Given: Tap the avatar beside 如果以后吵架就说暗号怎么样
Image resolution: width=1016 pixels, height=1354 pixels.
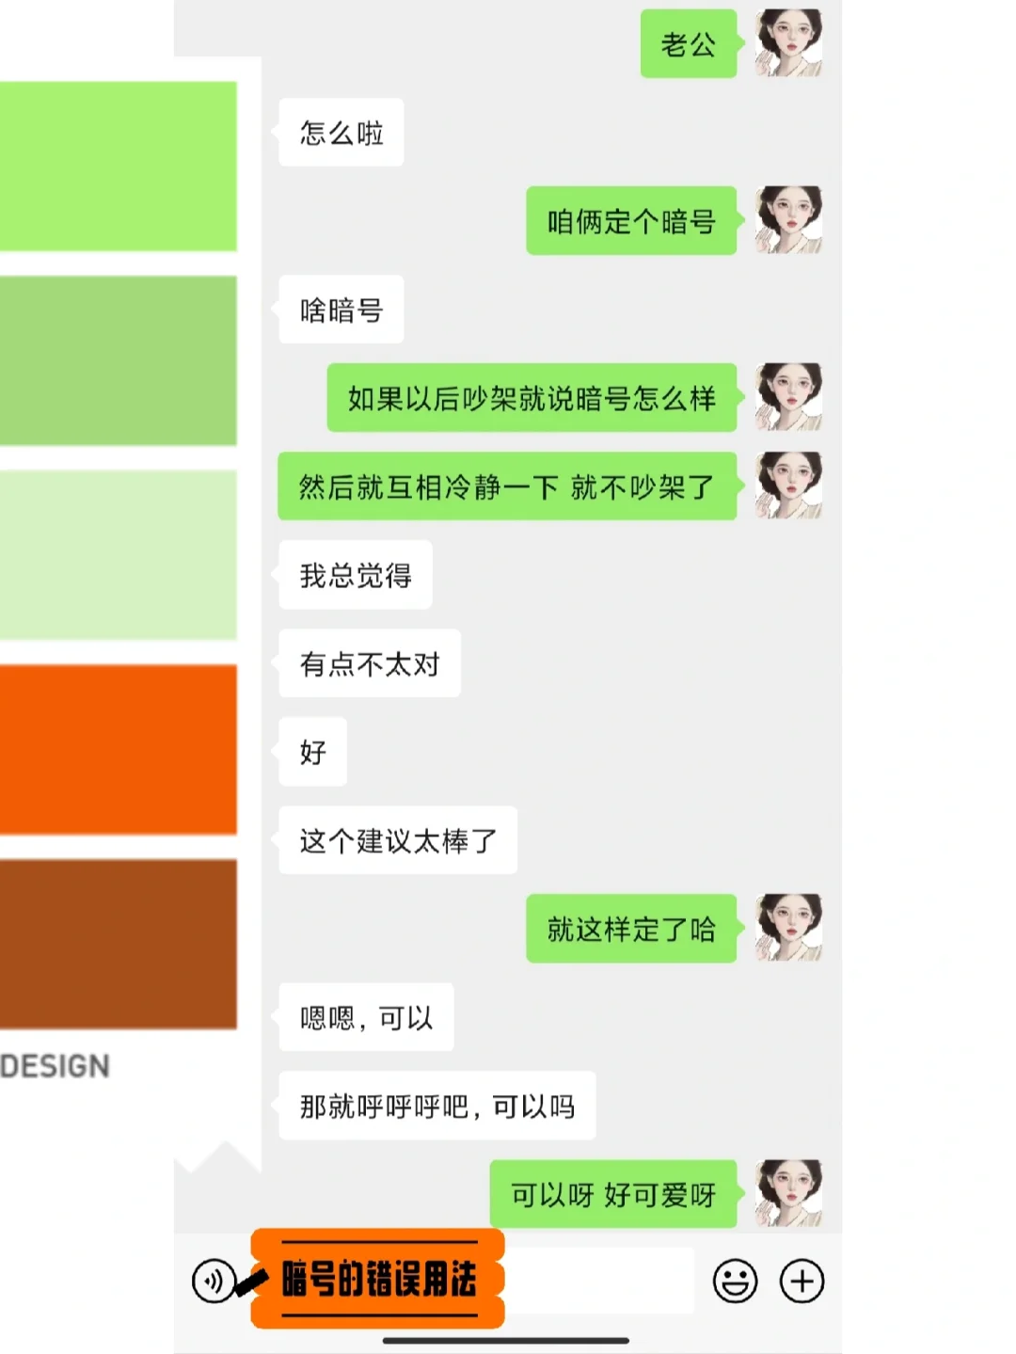Looking at the screenshot, I should click(x=788, y=397).
